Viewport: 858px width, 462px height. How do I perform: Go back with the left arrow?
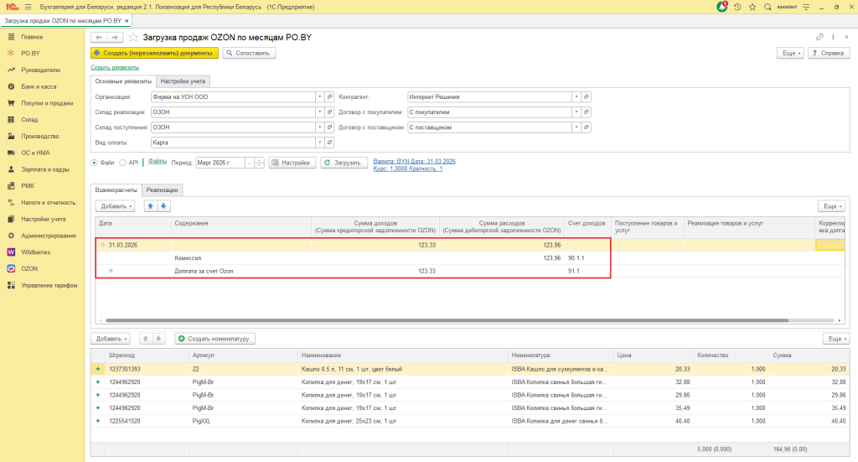[x=99, y=37]
